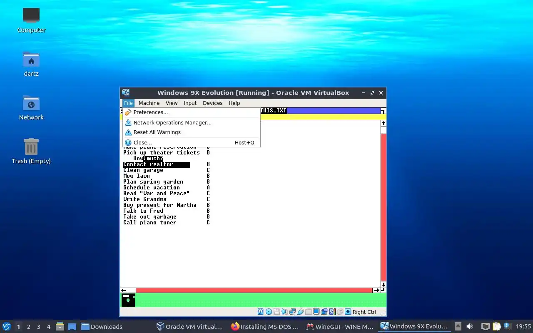
Task: Click the VirtualBox window title bar icon
Action: tap(126, 93)
